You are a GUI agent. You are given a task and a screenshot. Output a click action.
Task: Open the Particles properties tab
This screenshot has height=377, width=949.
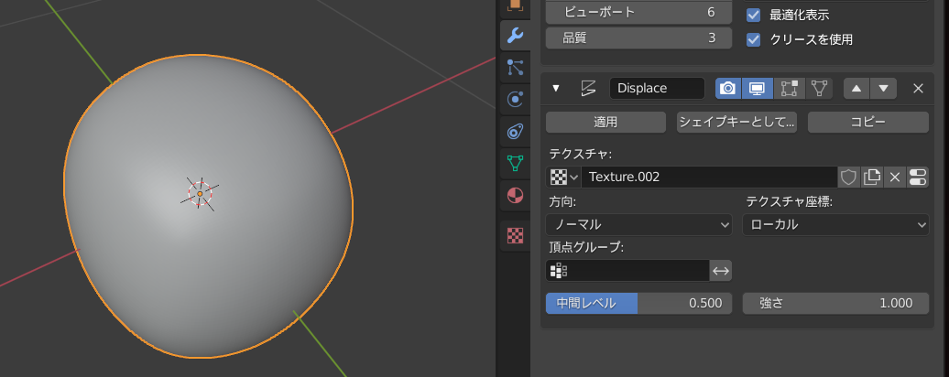click(x=515, y=67)
